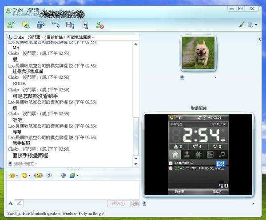266x220 pixels.
Task: Click the Chako contact name in title bar
Action: pos(18,10)
